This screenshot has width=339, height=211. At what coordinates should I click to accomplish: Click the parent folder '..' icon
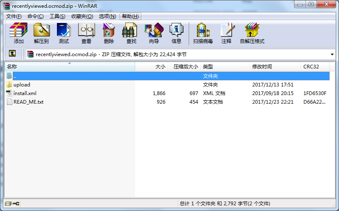click(9, 76)
